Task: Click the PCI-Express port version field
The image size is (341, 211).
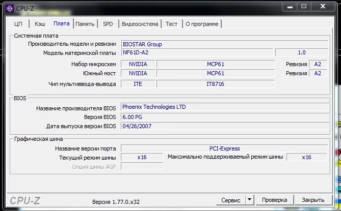Action: click(x=224, y=148)
